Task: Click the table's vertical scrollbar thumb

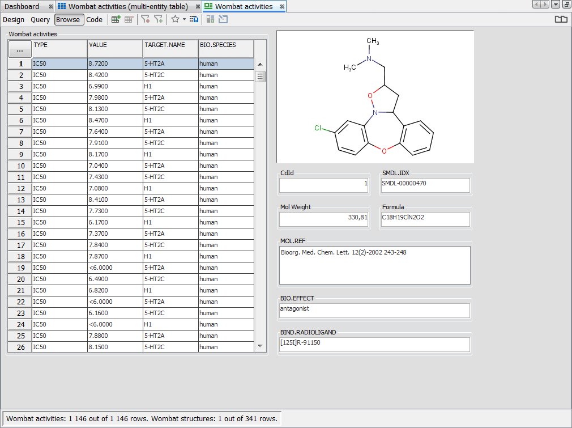Action: tap(261, 77)
